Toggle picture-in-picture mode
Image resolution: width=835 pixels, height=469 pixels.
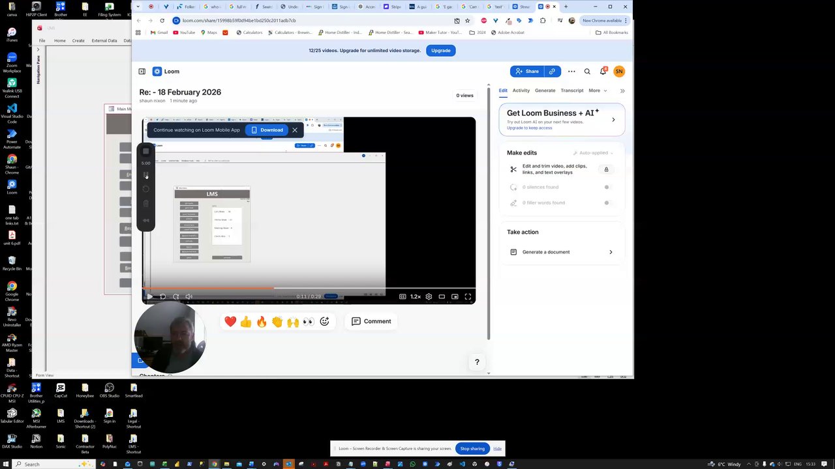455,297
